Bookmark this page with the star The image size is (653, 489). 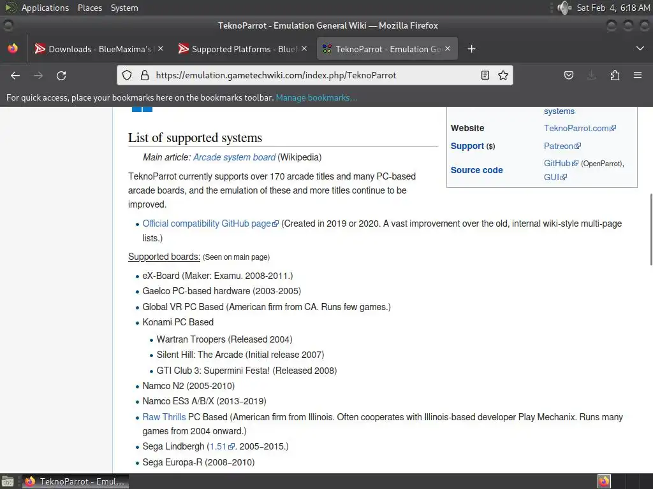coord(503,75)
